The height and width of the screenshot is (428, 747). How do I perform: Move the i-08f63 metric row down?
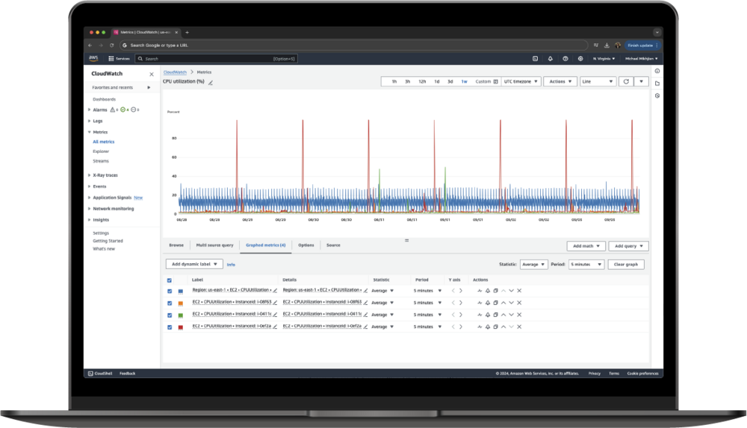coord(511,303)
